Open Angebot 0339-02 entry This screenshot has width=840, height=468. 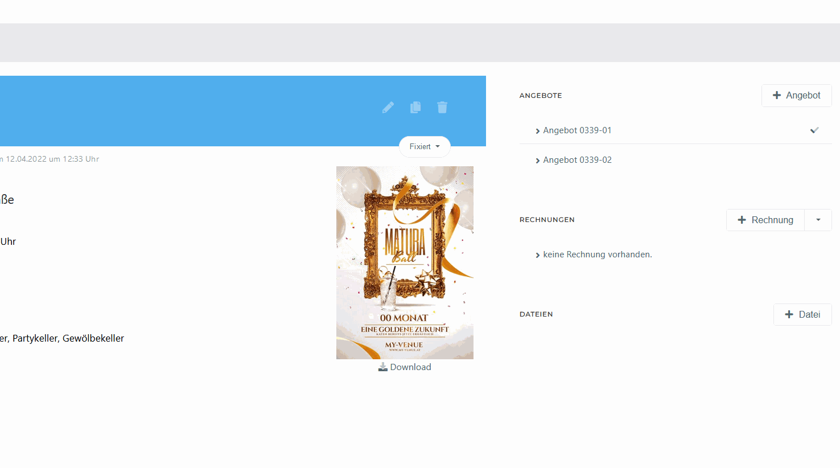click(577, 160)
